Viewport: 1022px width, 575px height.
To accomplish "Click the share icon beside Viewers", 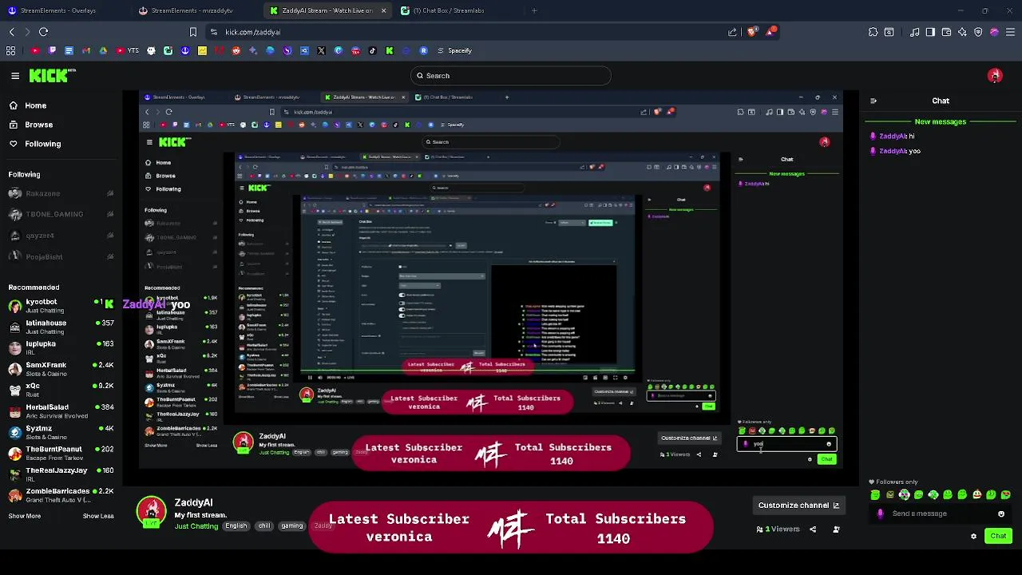I will tap(813, 529).
